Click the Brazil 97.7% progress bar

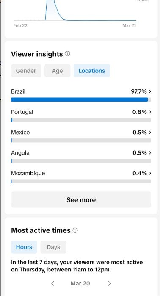click(81, 100)
